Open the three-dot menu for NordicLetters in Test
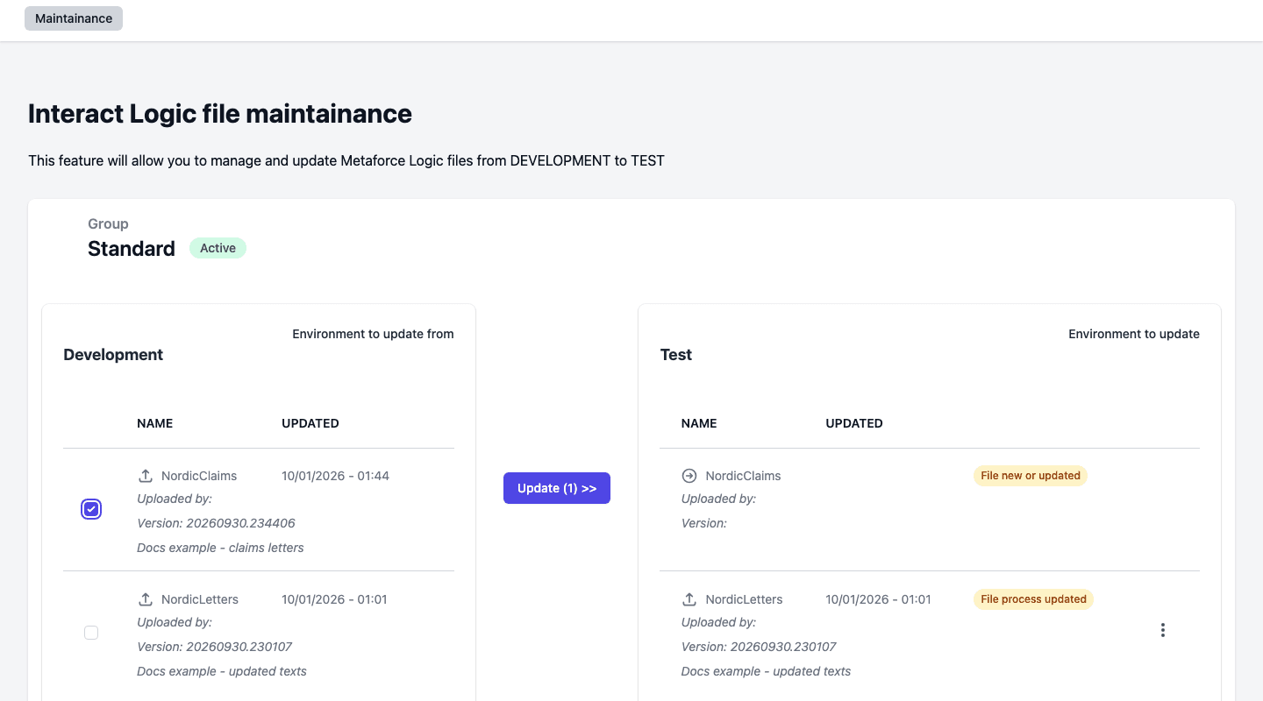1263x701 pixels. [x=1163, y=630]
